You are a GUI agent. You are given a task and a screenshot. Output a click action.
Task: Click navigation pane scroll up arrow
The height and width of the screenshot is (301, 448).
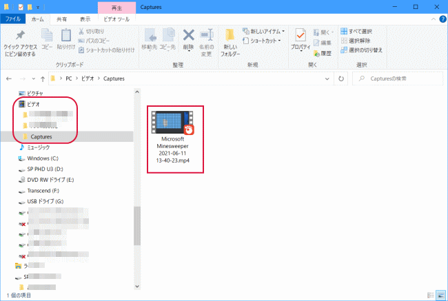(x=137, y=92)
